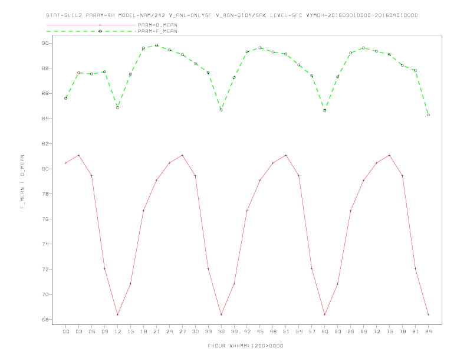Click the x-axis tick label 69
Image resolution: width=467 pixels, height=361 pixels.
[x=364, y=332]
